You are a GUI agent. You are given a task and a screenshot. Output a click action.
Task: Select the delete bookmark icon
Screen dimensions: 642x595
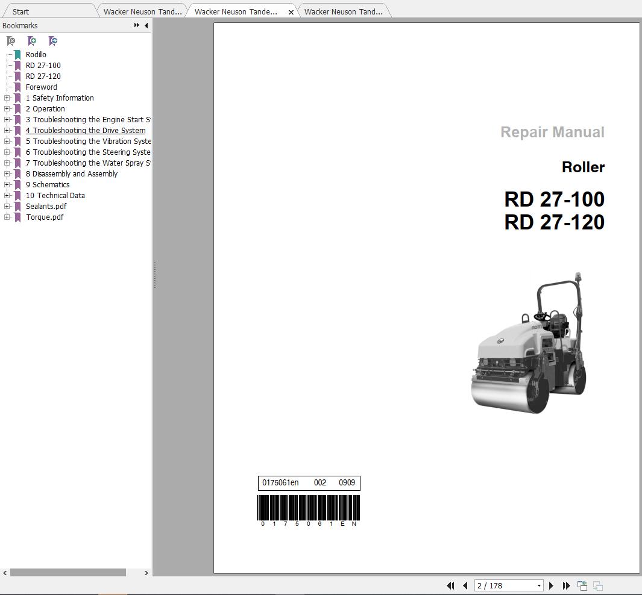point(11,41)
